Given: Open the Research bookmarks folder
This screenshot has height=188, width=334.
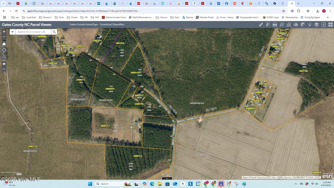Looking at the screenshot, I should tap(45, 17).
